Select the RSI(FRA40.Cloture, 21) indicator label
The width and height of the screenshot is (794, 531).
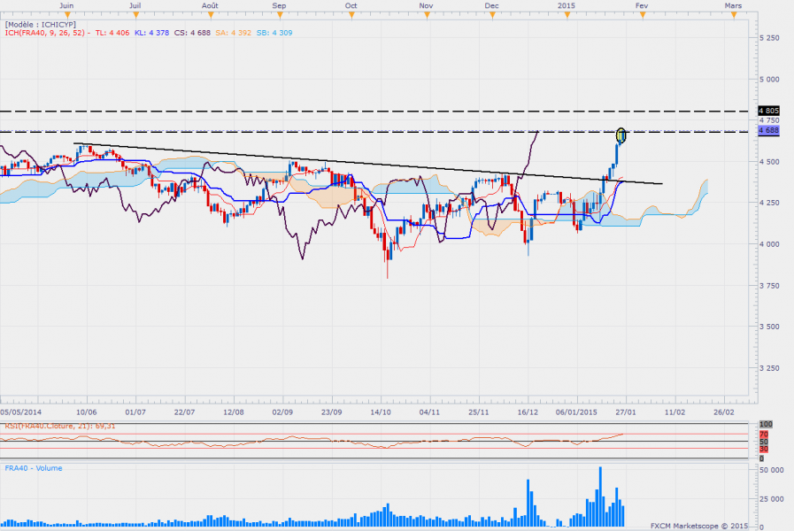tap(60, 427)
